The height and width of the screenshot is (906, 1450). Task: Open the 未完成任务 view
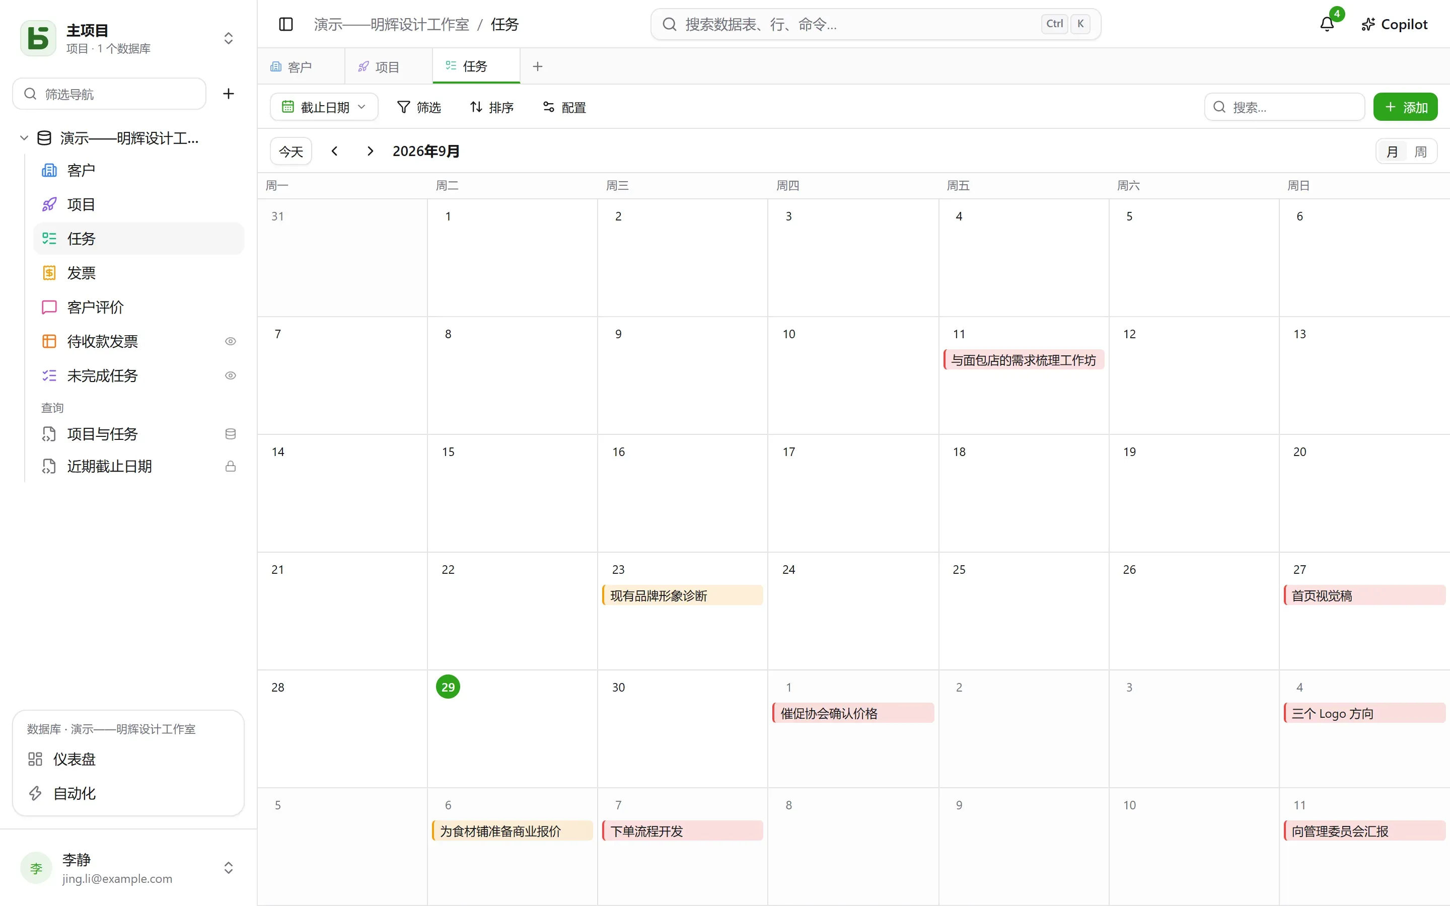click(138, 375)
